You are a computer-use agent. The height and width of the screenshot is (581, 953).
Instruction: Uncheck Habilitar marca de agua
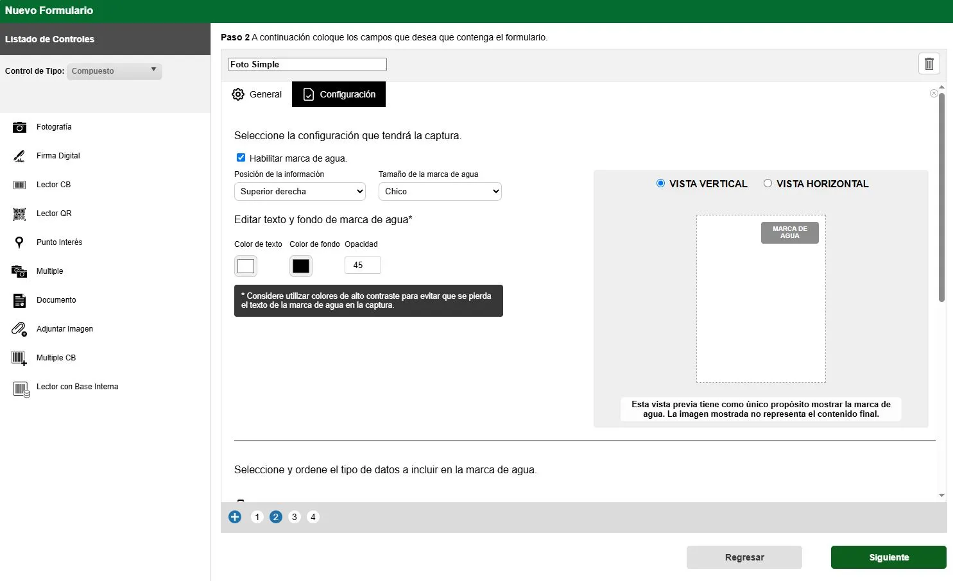(x=241, y=158)
